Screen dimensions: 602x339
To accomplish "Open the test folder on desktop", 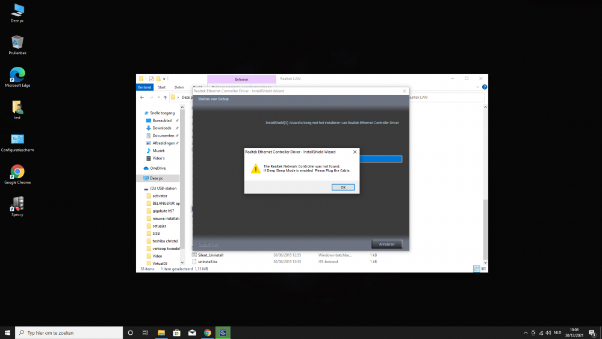I will click(17, 110).
